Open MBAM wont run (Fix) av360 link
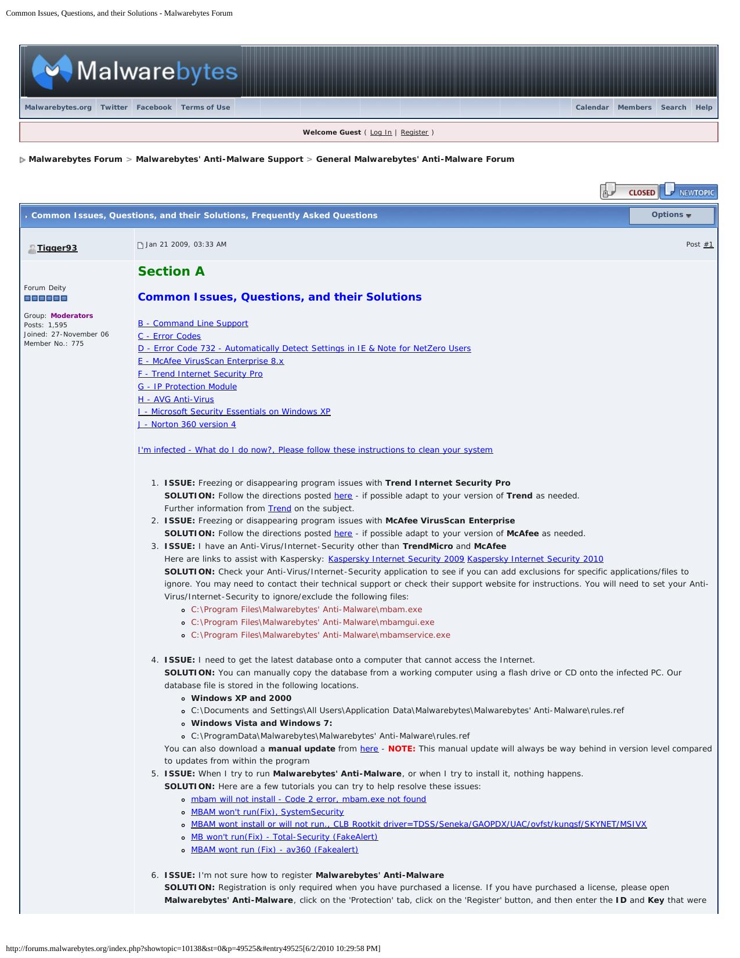The image size is (740, 958). 275,849
